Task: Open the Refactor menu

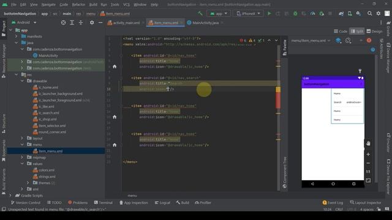Action: click(78, 4)
